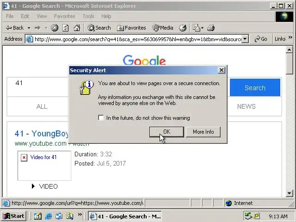296x222 pixels.
Task: Click the Links toolbar label
Action: click(x=280, y=39)
